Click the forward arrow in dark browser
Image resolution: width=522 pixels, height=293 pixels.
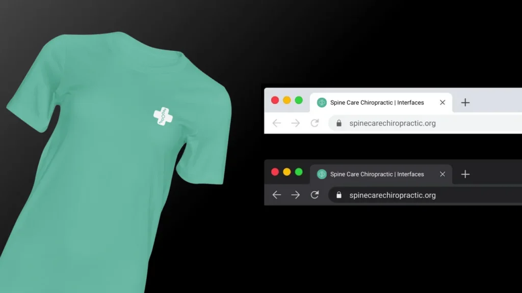pyautogui.click(x=295, y=195)
